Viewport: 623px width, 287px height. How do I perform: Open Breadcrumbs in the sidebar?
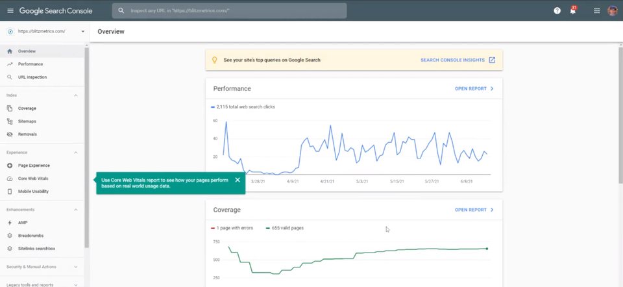42,236
